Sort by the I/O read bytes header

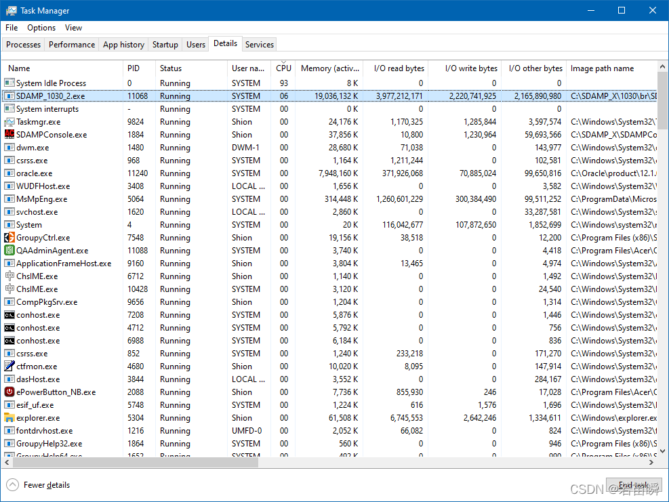pyautogui.click(x=397, y=68)
